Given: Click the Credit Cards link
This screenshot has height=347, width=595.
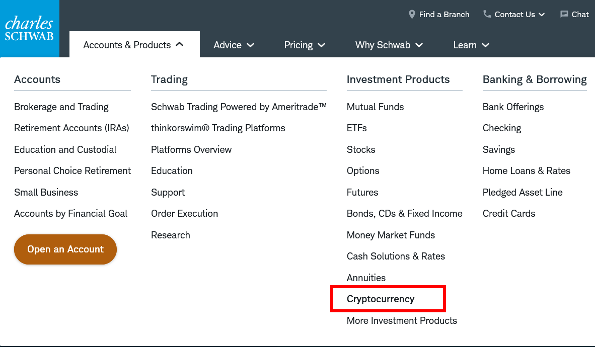Looking at the screenshot, I should coord(508,214).
